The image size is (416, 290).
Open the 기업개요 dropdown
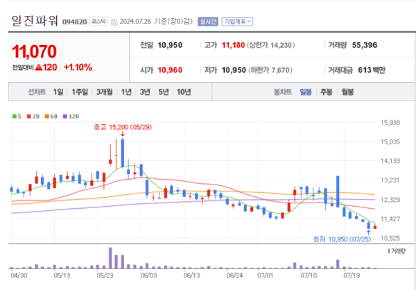(237, 22)
